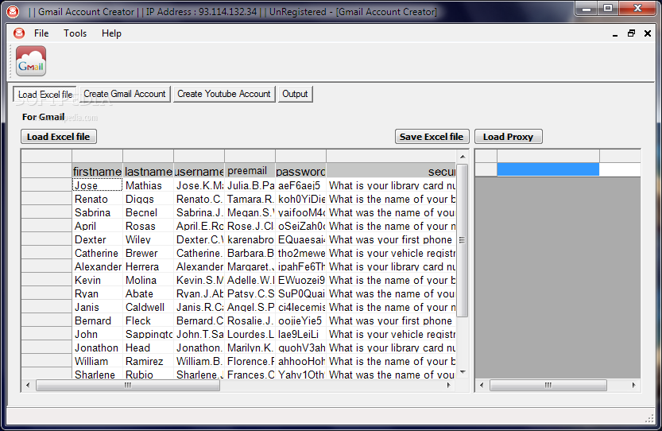Click the password column header
The height and width of the screenshot is (431, 662).
click(300, 171)
